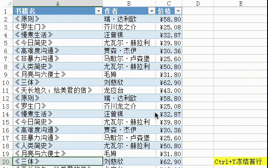Open the 作者 filter dropdown
Image resolution: width=268 pixels, height=168 pixels.
[152, 11]
